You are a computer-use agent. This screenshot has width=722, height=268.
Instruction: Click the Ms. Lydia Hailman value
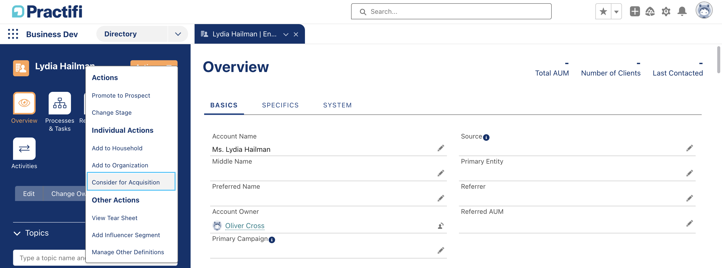(241, 149)
